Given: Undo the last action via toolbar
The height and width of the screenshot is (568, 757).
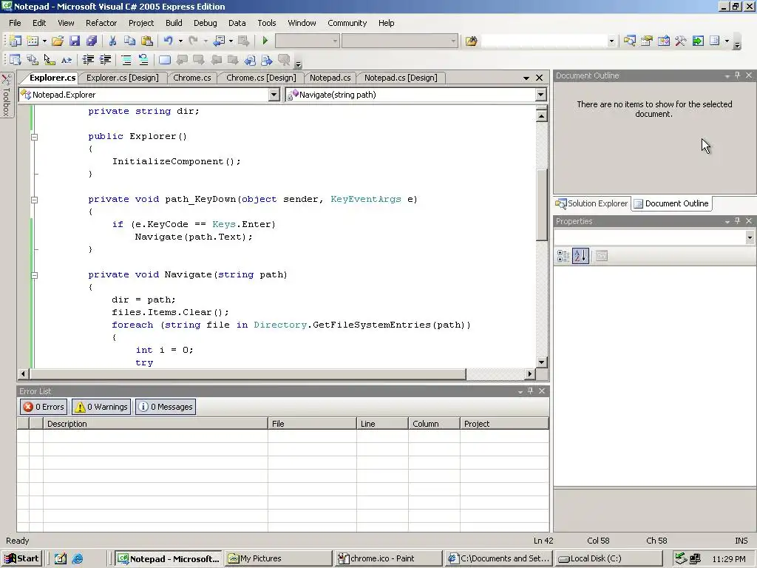Looking at the screenshot, I should (168, 41).
